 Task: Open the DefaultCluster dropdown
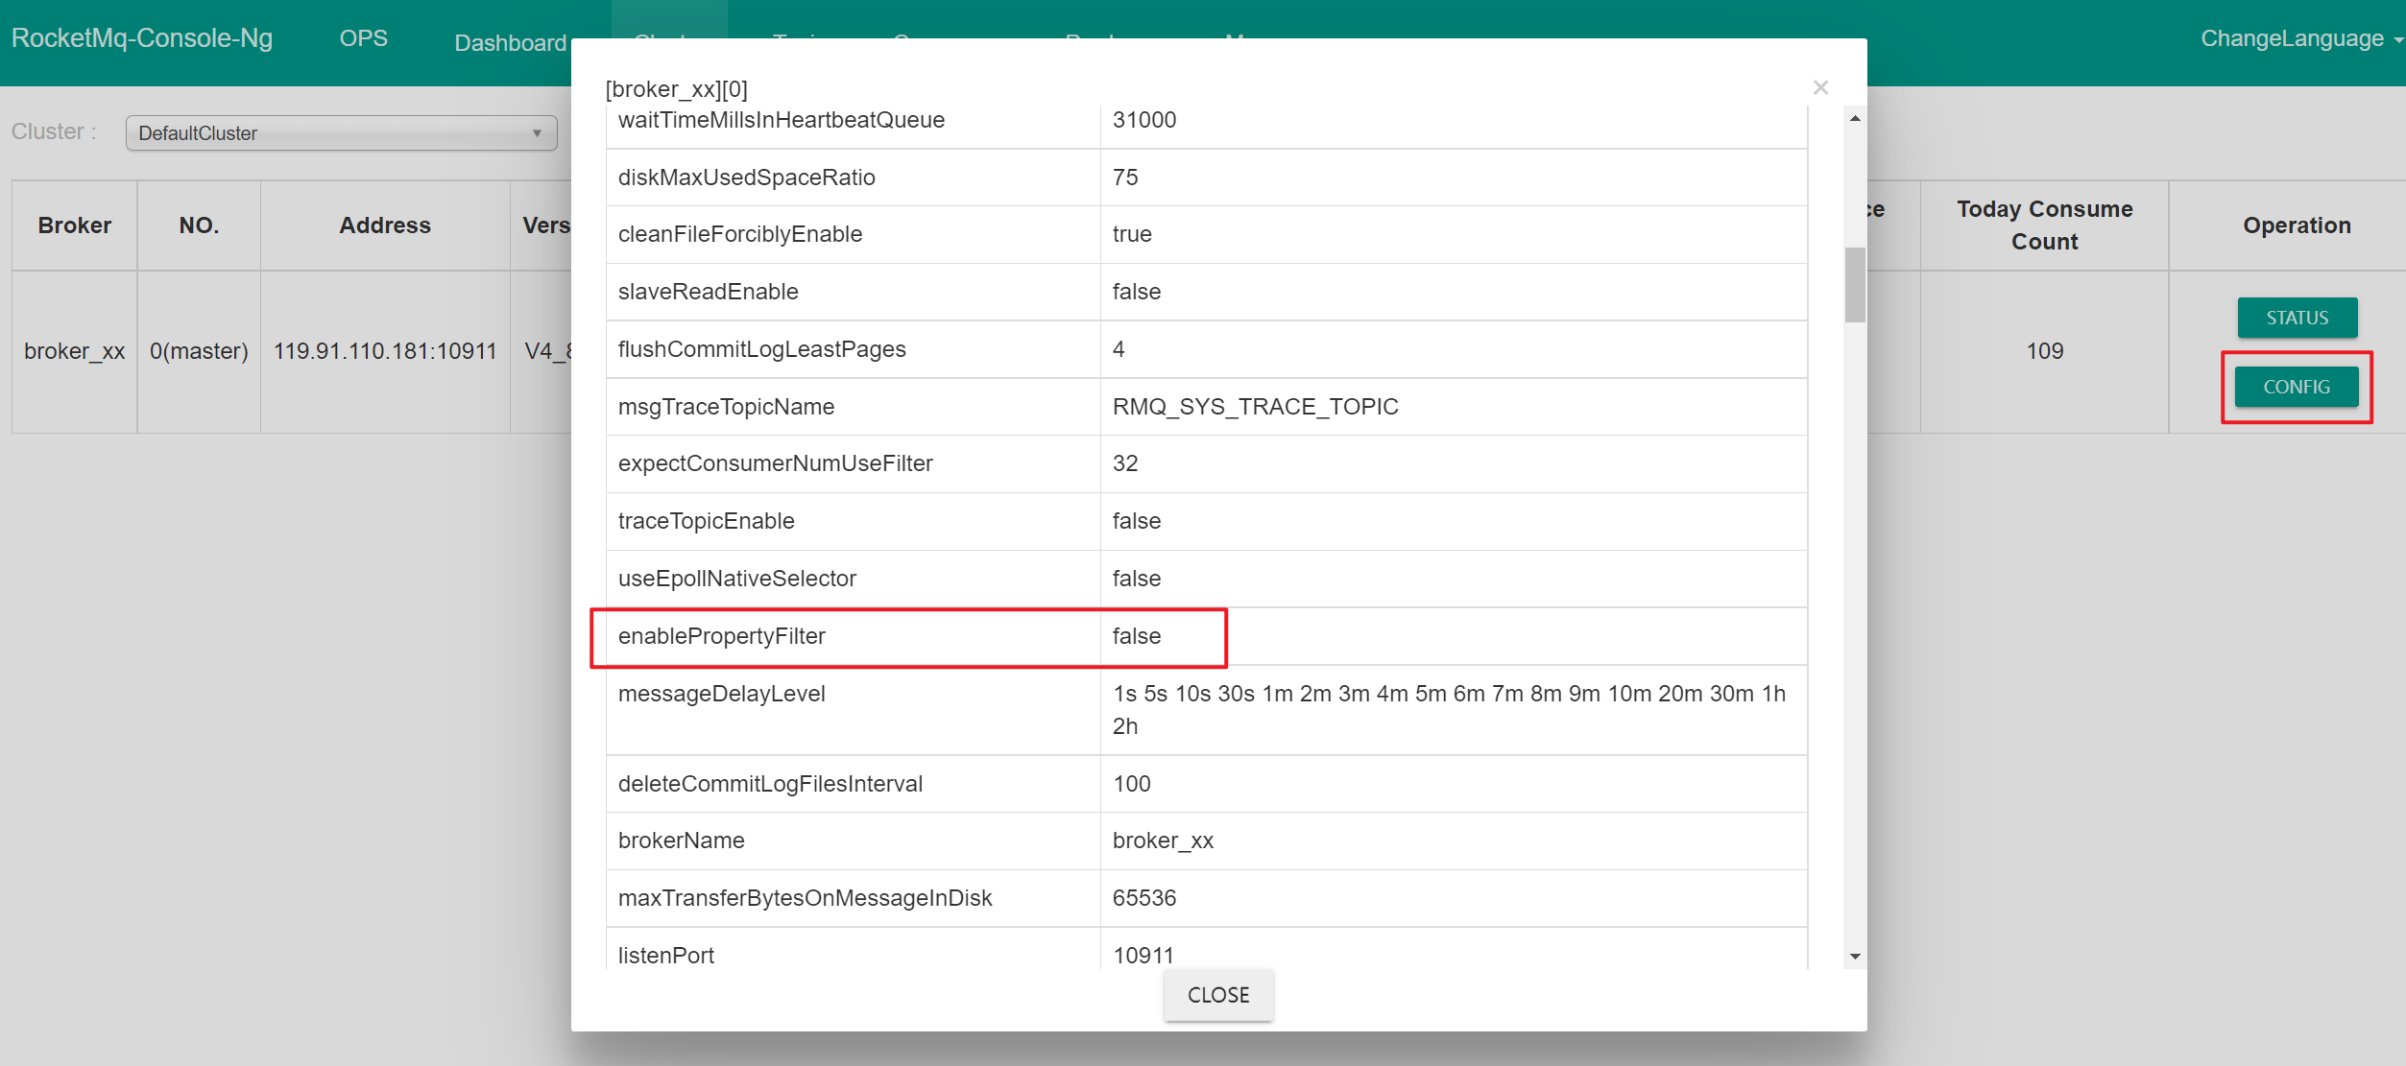click(x=341, y=133)
